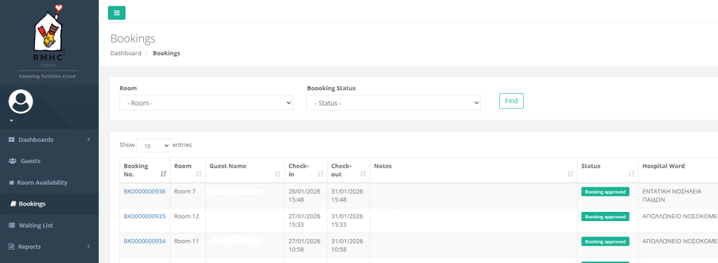Image resolution: width=718 pixels, height=263 pixels.
Task: Click the Guests people icon
Action: pyautogui.click(x=13, y=161)
